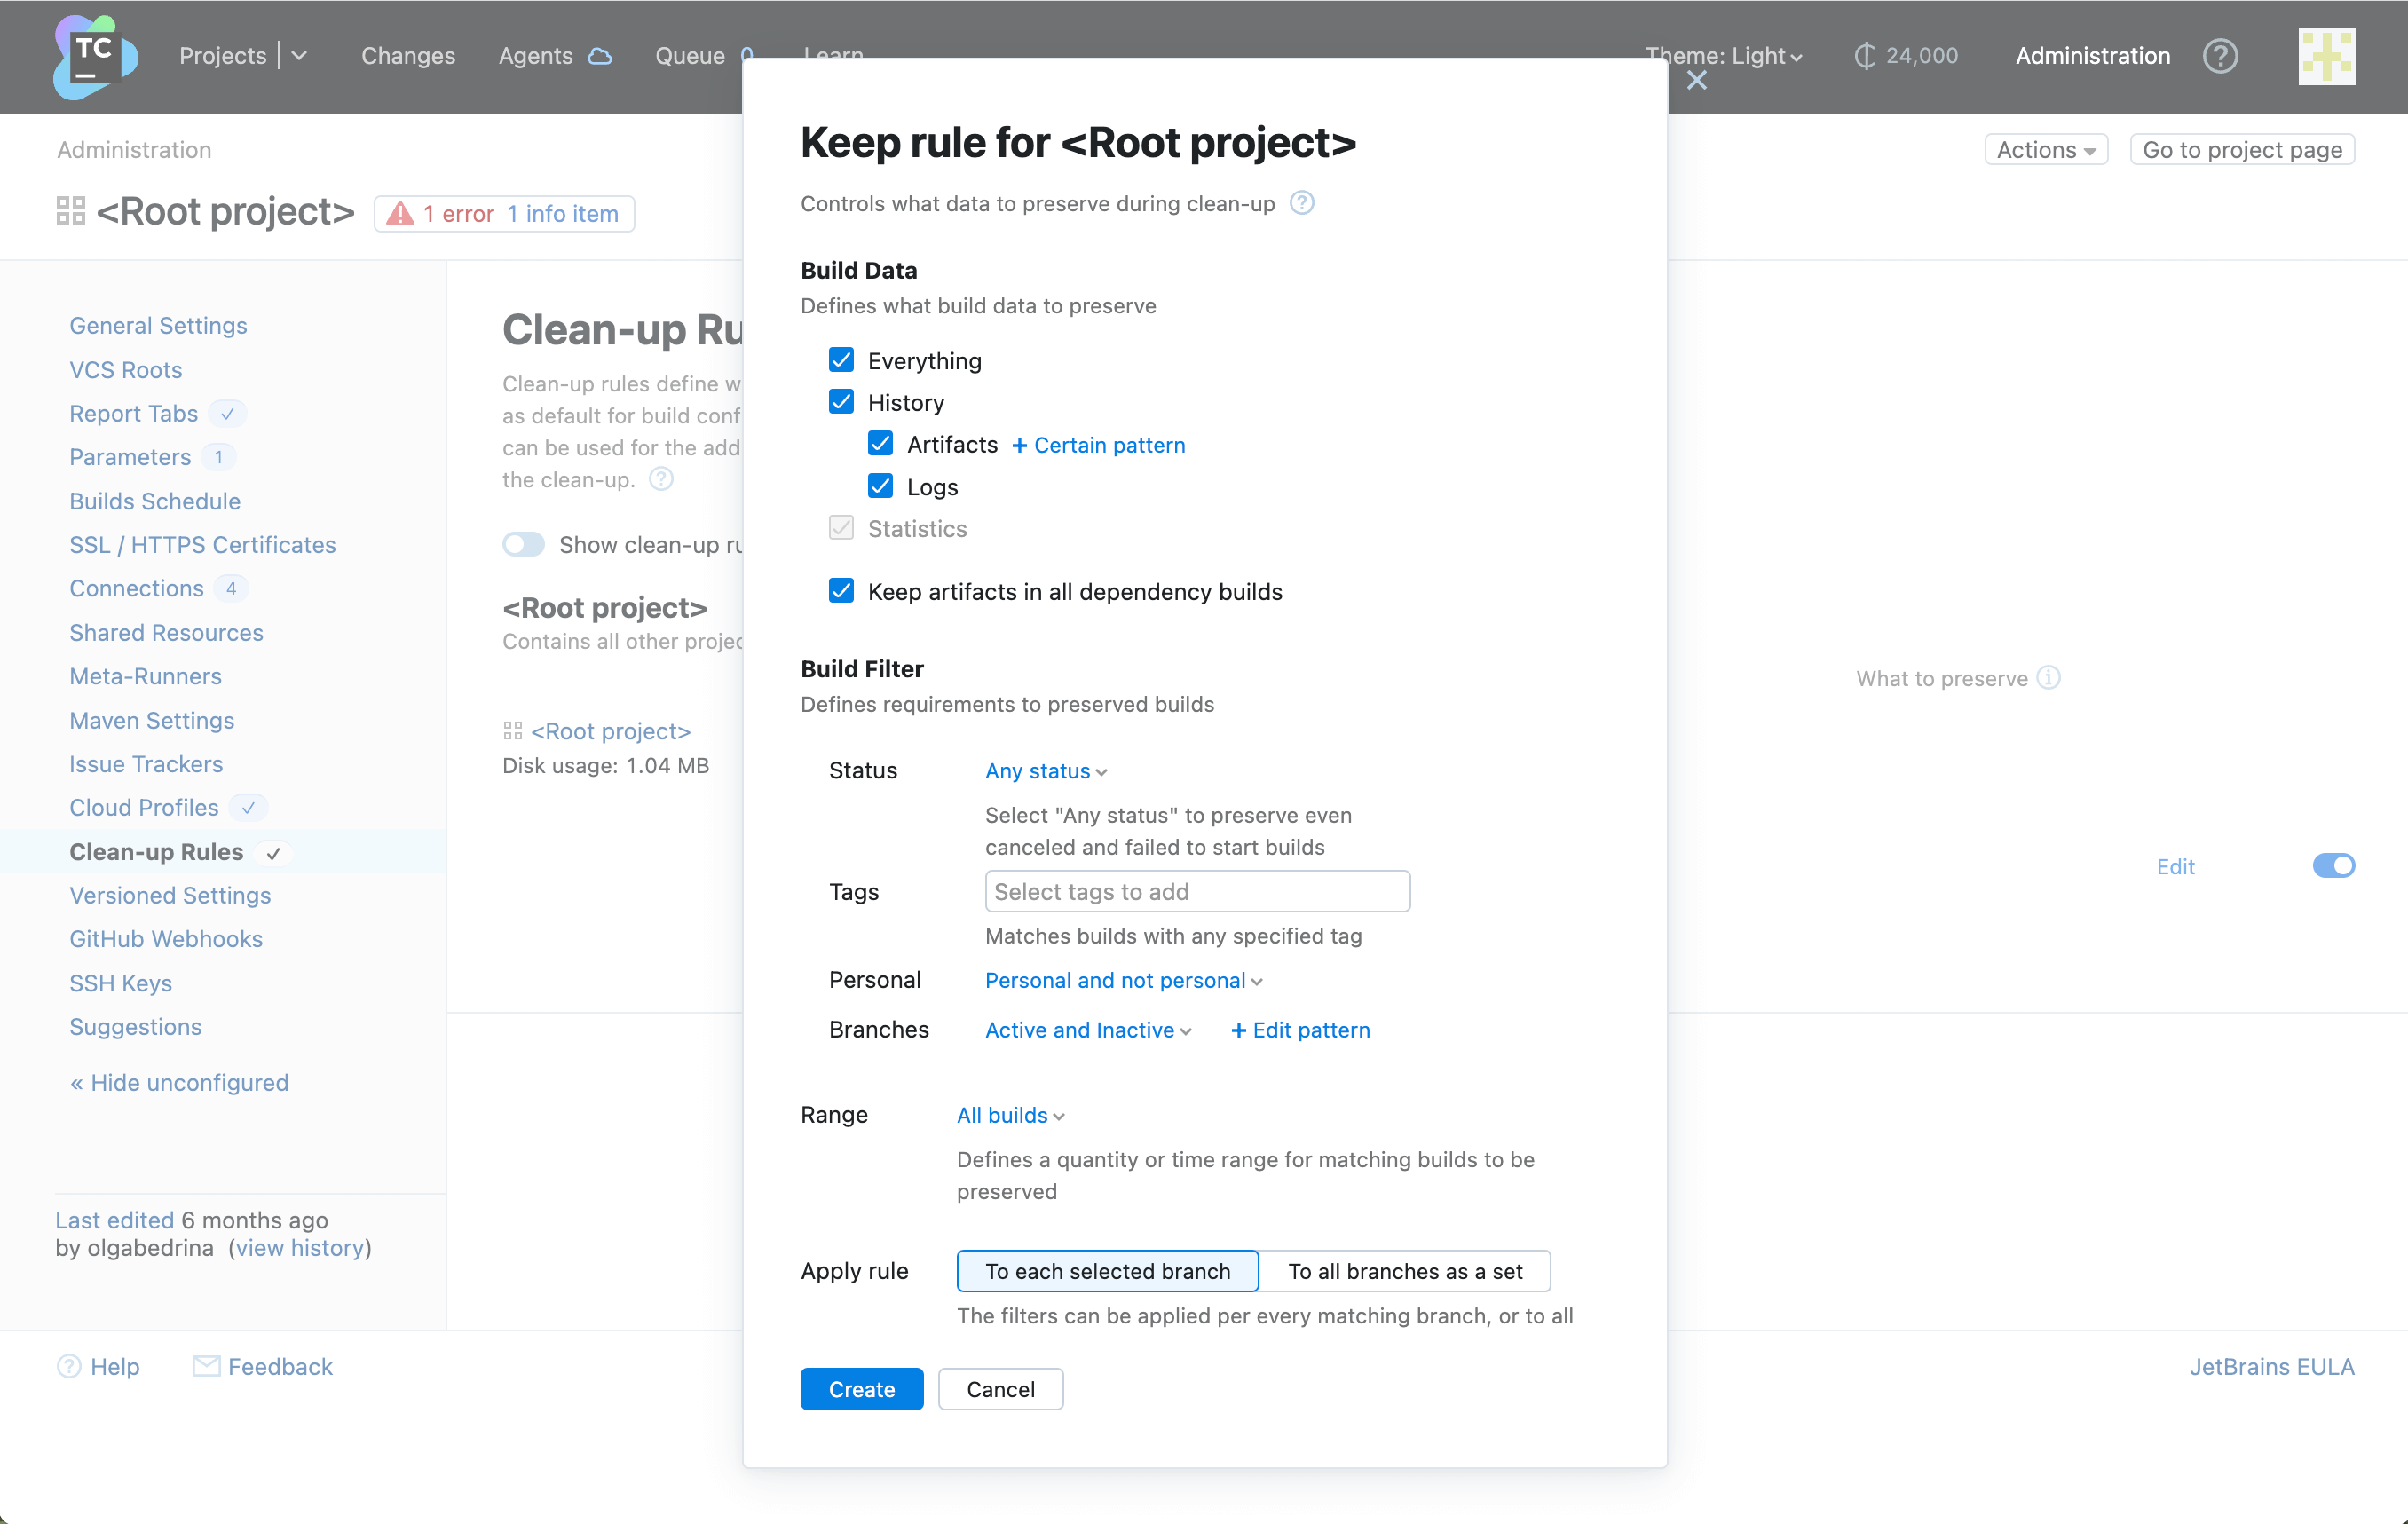
Task: Click the TeamCity logo icon
Action: coord(94,56)
